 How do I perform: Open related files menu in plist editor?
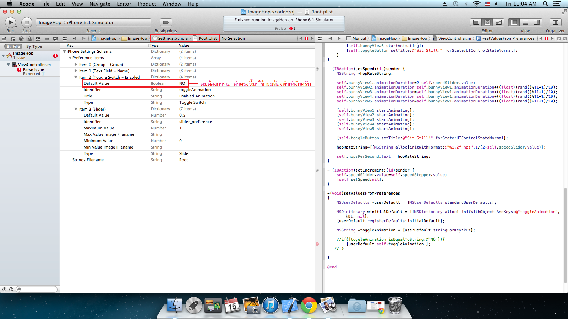(65, 38)
